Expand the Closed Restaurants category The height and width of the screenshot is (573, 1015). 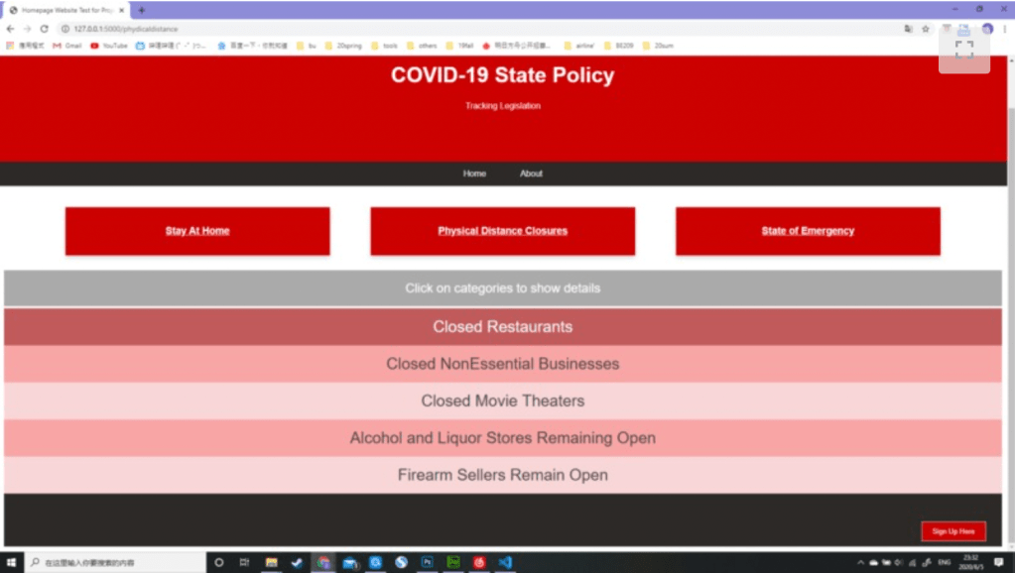pos(502,327)
